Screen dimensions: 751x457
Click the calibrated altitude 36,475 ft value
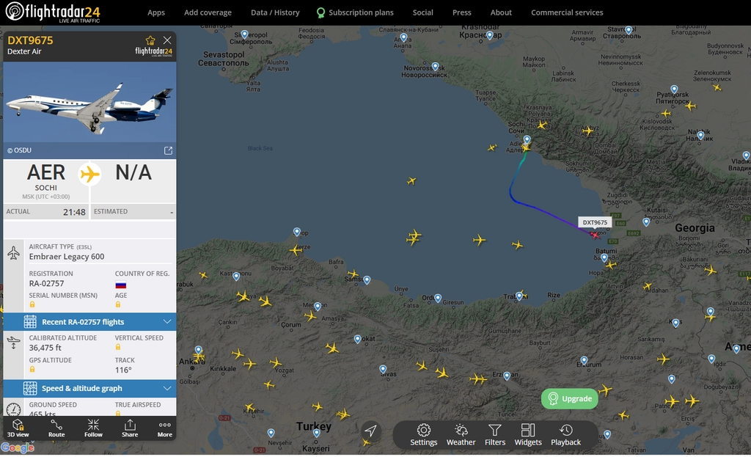point(45,348)
